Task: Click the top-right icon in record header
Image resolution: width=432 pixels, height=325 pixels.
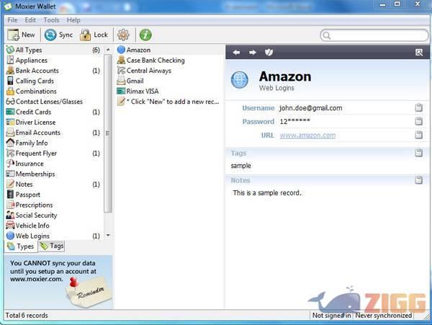Action: [419, 53]
